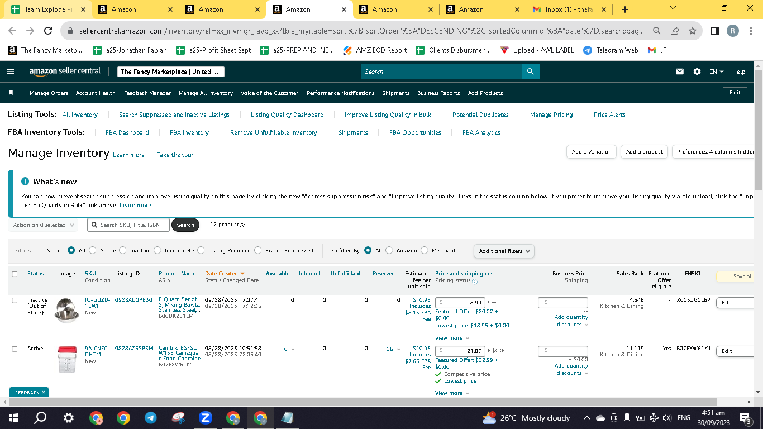Image resolution: width=763 pixels, height=429 pixels.
Task: Tick the select-all checkbox in the table header
Action: [15, 274]
